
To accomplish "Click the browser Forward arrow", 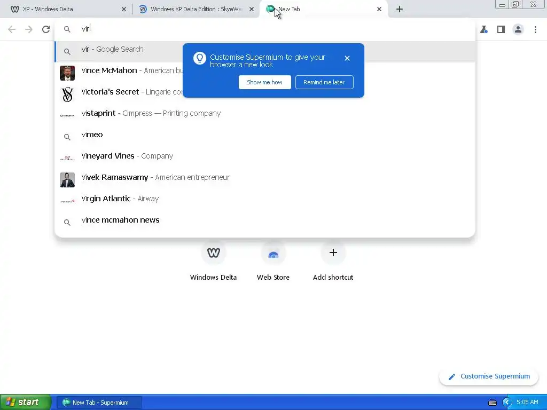I will tap(29, 29).
